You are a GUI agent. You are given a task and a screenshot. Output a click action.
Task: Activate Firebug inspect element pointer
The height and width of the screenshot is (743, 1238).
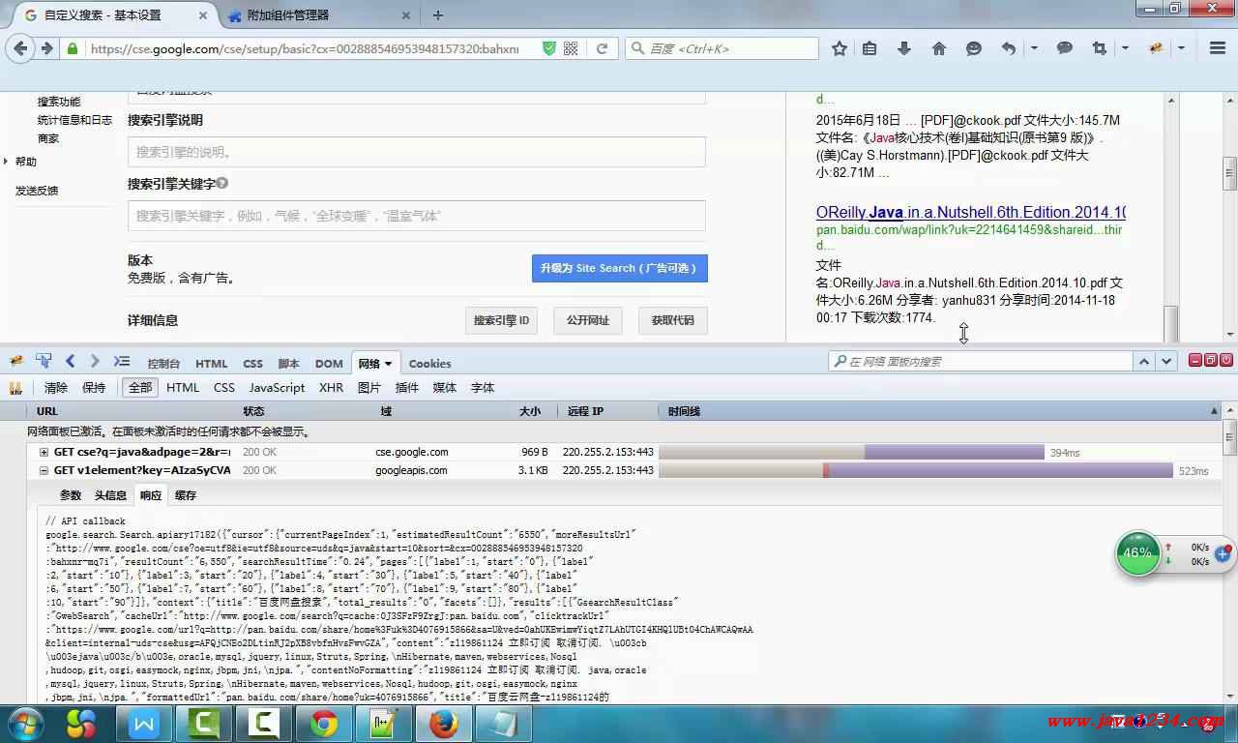tap(44, 361)
